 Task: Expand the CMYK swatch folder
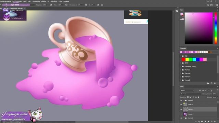coord(181,63)
